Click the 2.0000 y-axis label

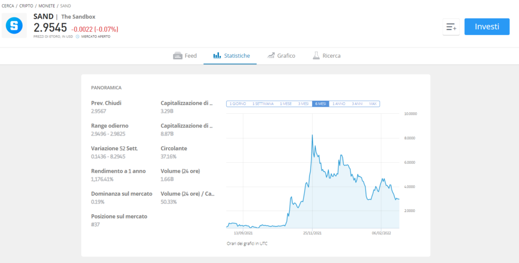tap(411, 211)
